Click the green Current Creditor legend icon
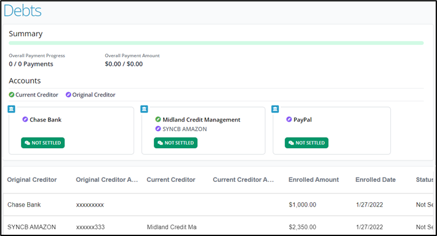Screen dimensions: 437x236 (x=12, y=95)
